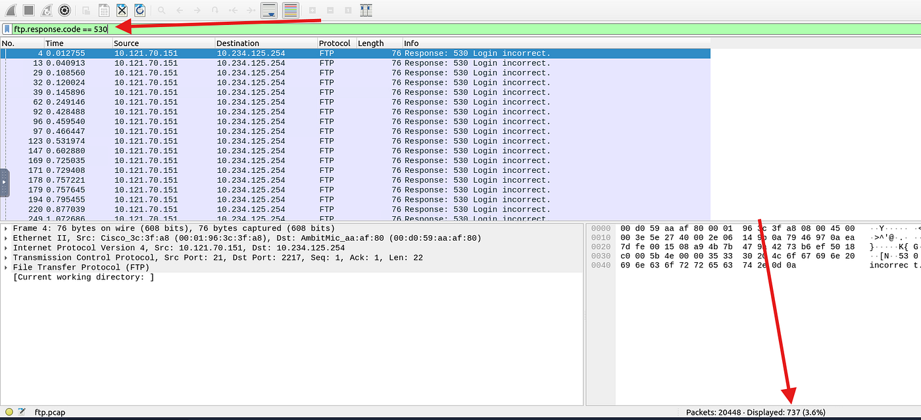This screenshot has width=921, height=420.
Task: Jump to the first packet
Action: click(233, 10)
